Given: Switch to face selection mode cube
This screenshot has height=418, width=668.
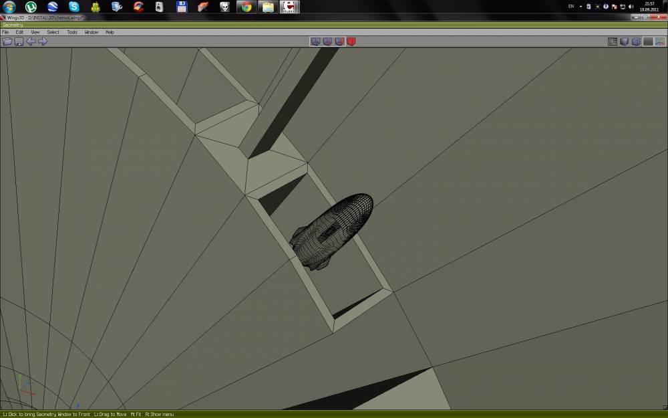Looking at the screenshot, I should point(339,41).
